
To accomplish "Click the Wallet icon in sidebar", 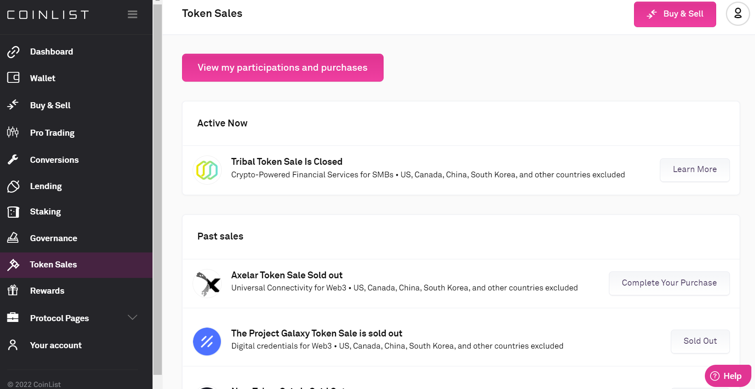I will coord(13,78).
